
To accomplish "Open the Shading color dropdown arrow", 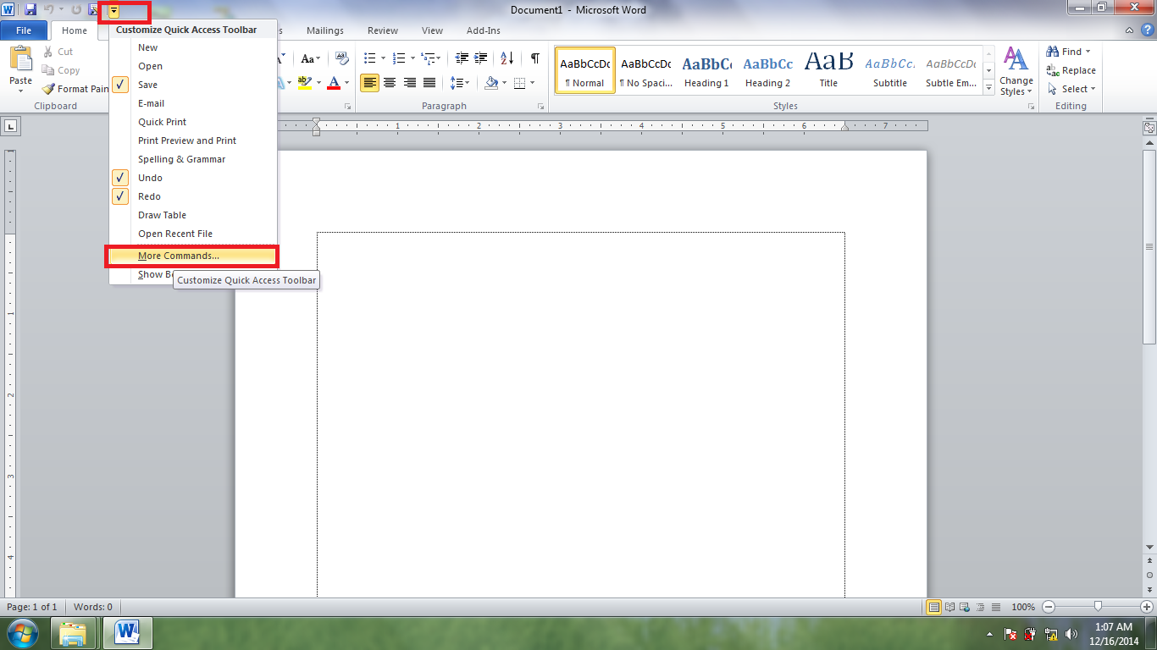I will click(504, 83).
